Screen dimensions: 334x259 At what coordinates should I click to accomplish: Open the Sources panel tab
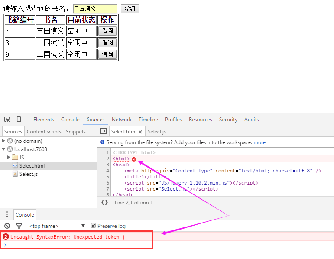point(95,120)
